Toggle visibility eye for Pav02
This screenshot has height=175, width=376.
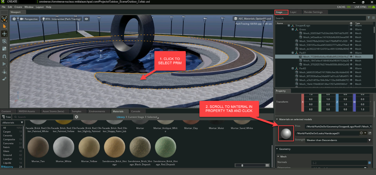click(x=351, y=68)
